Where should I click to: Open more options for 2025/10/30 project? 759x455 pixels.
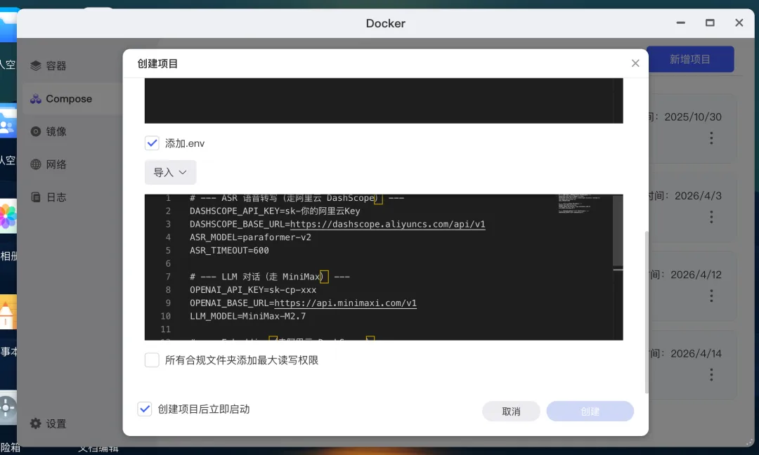click(x=711, y=138)
